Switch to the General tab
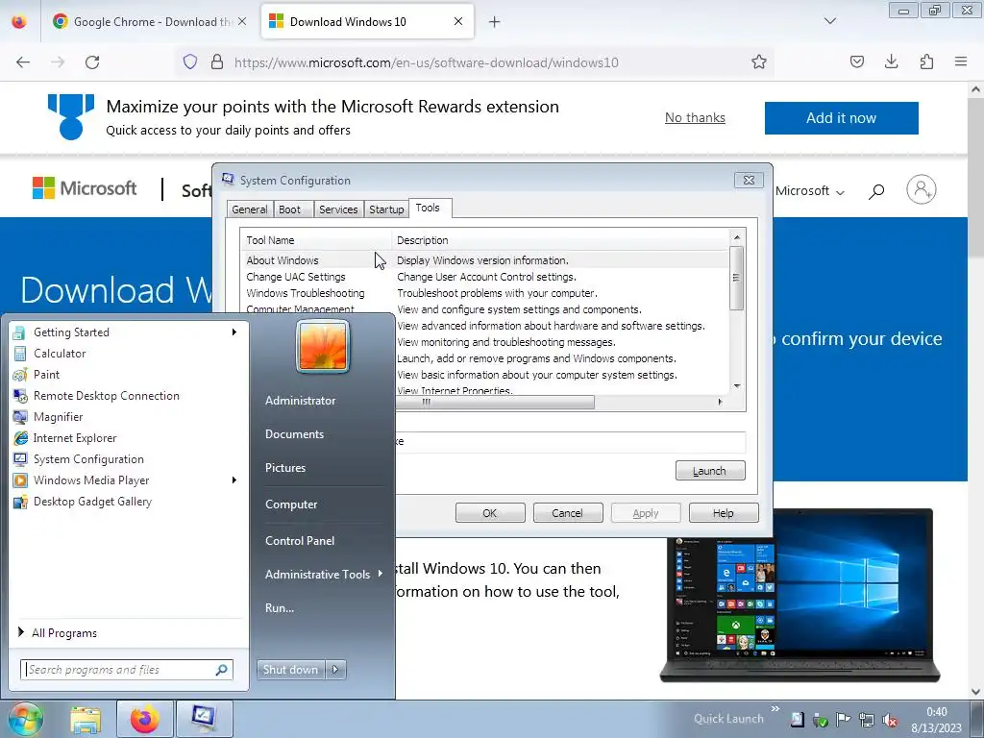Image resolution: width=984 pixels, height=738 pixels. point(249,209)
